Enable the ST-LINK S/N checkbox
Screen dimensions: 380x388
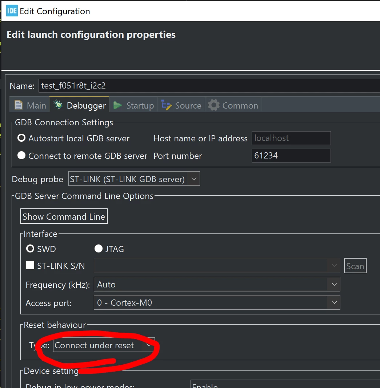click(x=30, y=266)
